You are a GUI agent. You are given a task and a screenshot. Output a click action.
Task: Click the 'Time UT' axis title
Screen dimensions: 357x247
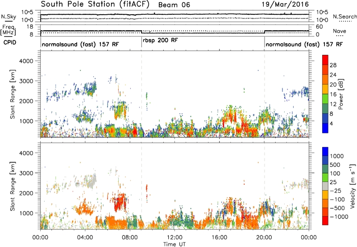[174, 244]
